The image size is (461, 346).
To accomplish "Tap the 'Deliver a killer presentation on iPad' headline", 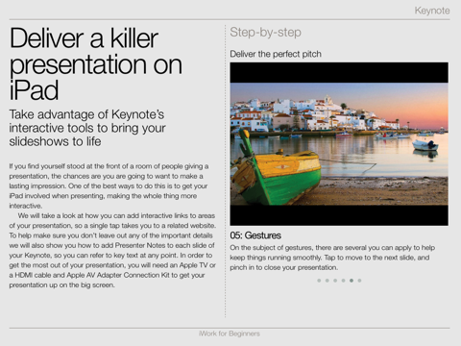I will click(96, 64).
